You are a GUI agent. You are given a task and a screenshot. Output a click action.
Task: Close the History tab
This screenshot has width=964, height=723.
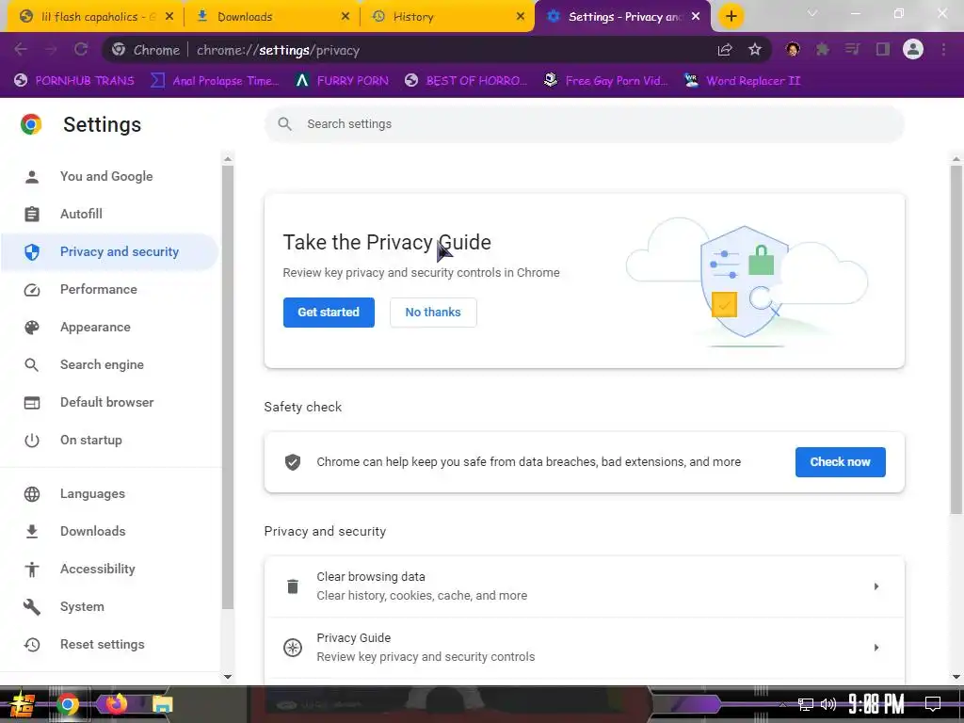click(521, 17)
